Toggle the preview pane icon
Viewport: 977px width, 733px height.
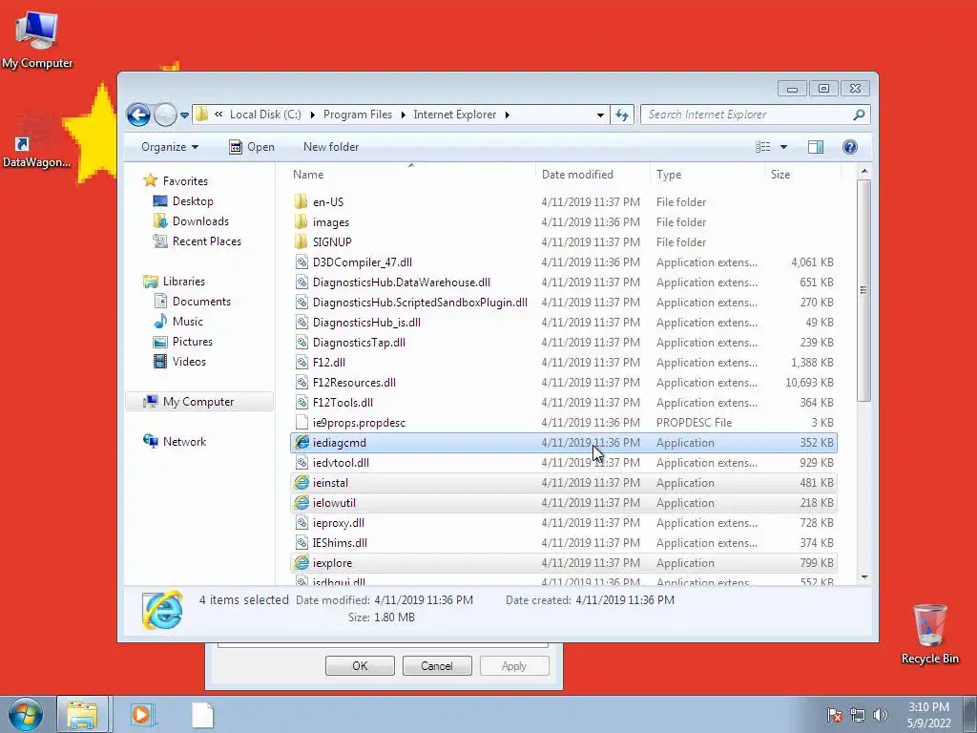pos(816,147)
